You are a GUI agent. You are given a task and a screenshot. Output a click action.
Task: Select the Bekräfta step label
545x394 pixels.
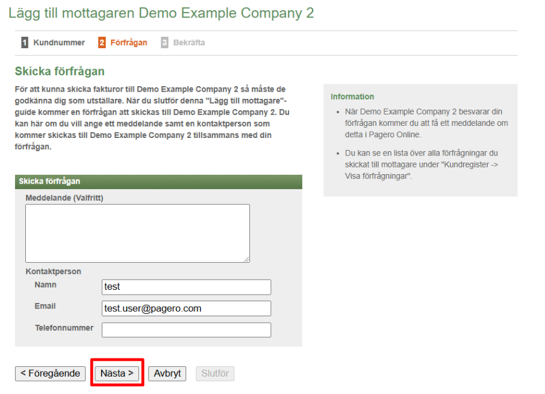188,43
